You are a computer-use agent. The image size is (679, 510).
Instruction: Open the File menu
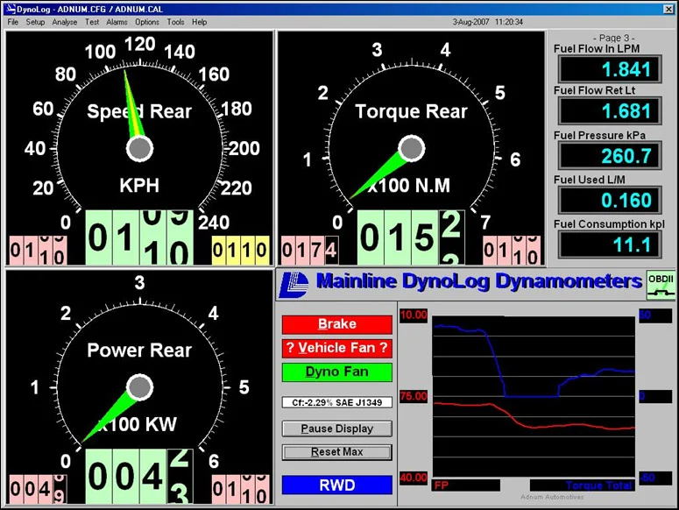[x=12, y=22]
